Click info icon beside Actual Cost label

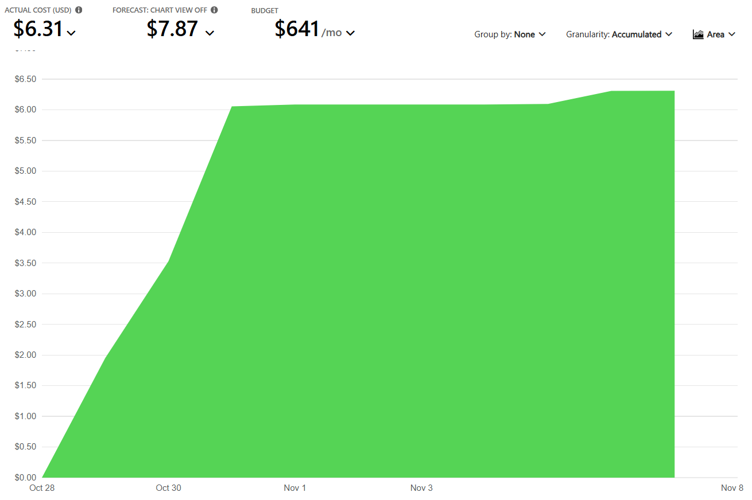[79, 10]
